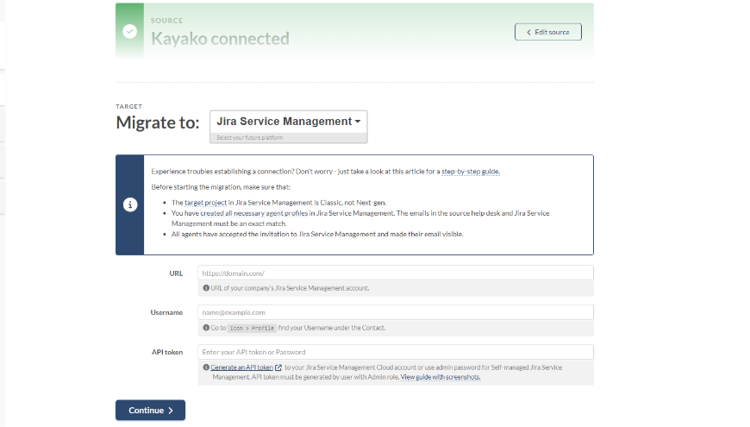This screenshot has height=427, width=750.
Task: Click the info icon beside the API token hint
Action: click(206, 367)
